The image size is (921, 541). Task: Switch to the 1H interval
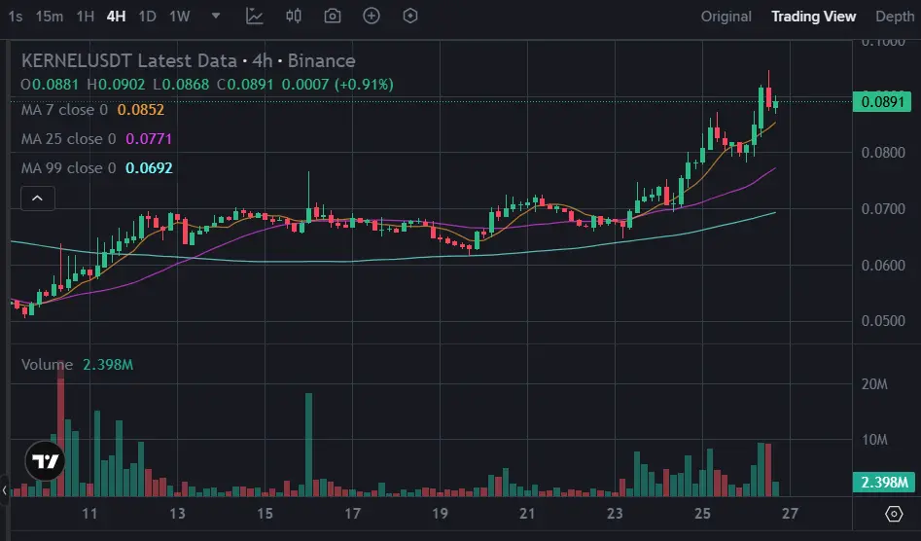86,17
